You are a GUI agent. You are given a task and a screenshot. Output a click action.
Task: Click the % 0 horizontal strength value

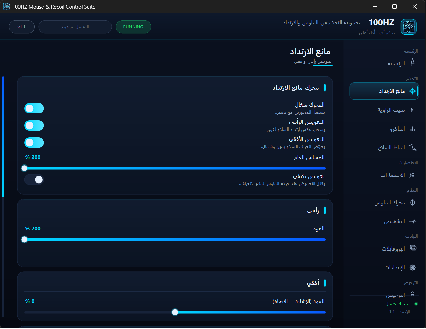[x=30, y=301]
